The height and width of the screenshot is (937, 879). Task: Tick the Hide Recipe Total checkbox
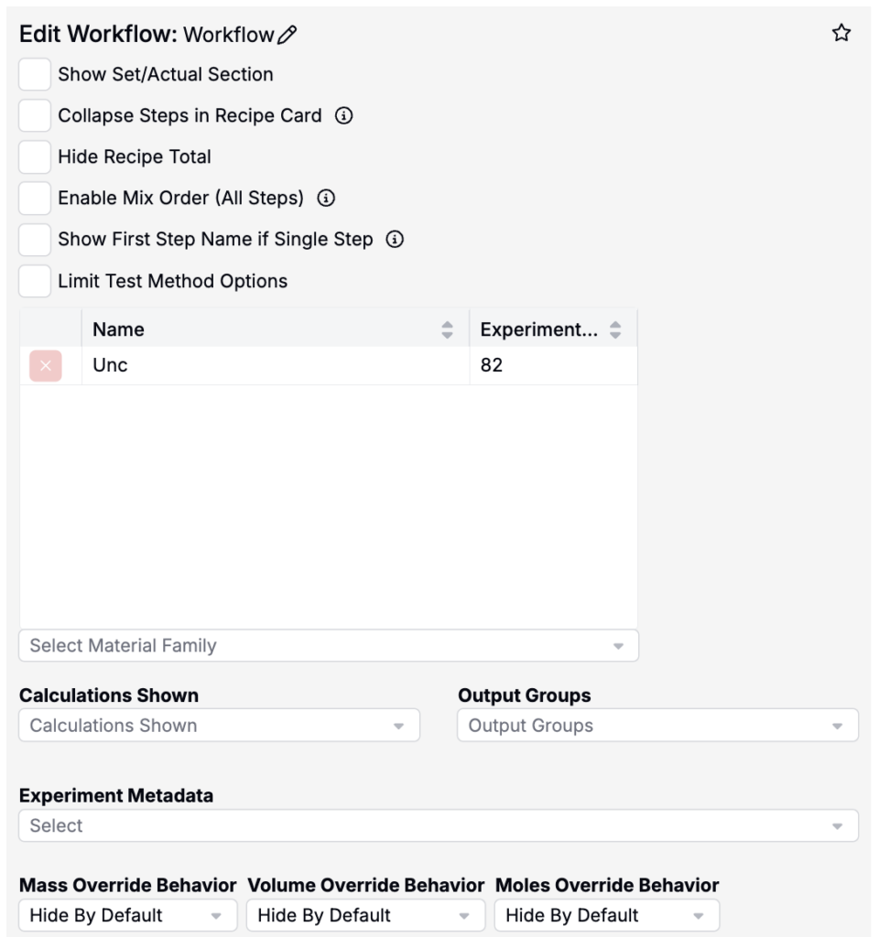point(35,157)
